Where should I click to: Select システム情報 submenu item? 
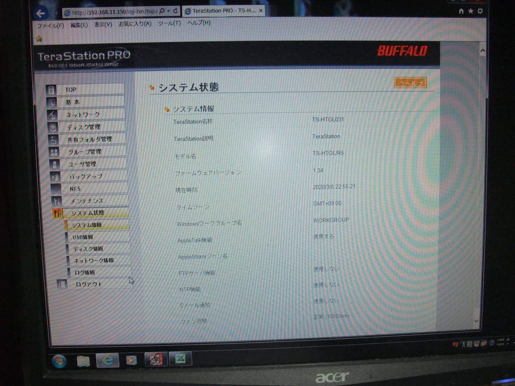pyautogui.click(x=97, y=225)
